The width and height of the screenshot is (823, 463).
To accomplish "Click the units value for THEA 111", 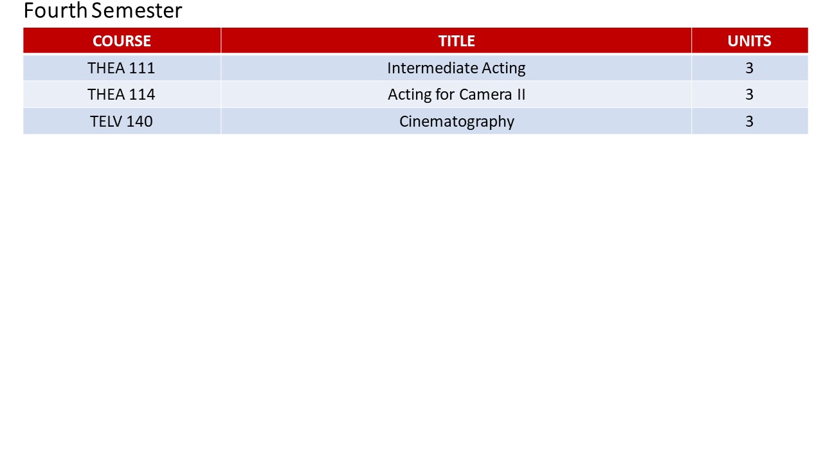I will coord(749,68).
